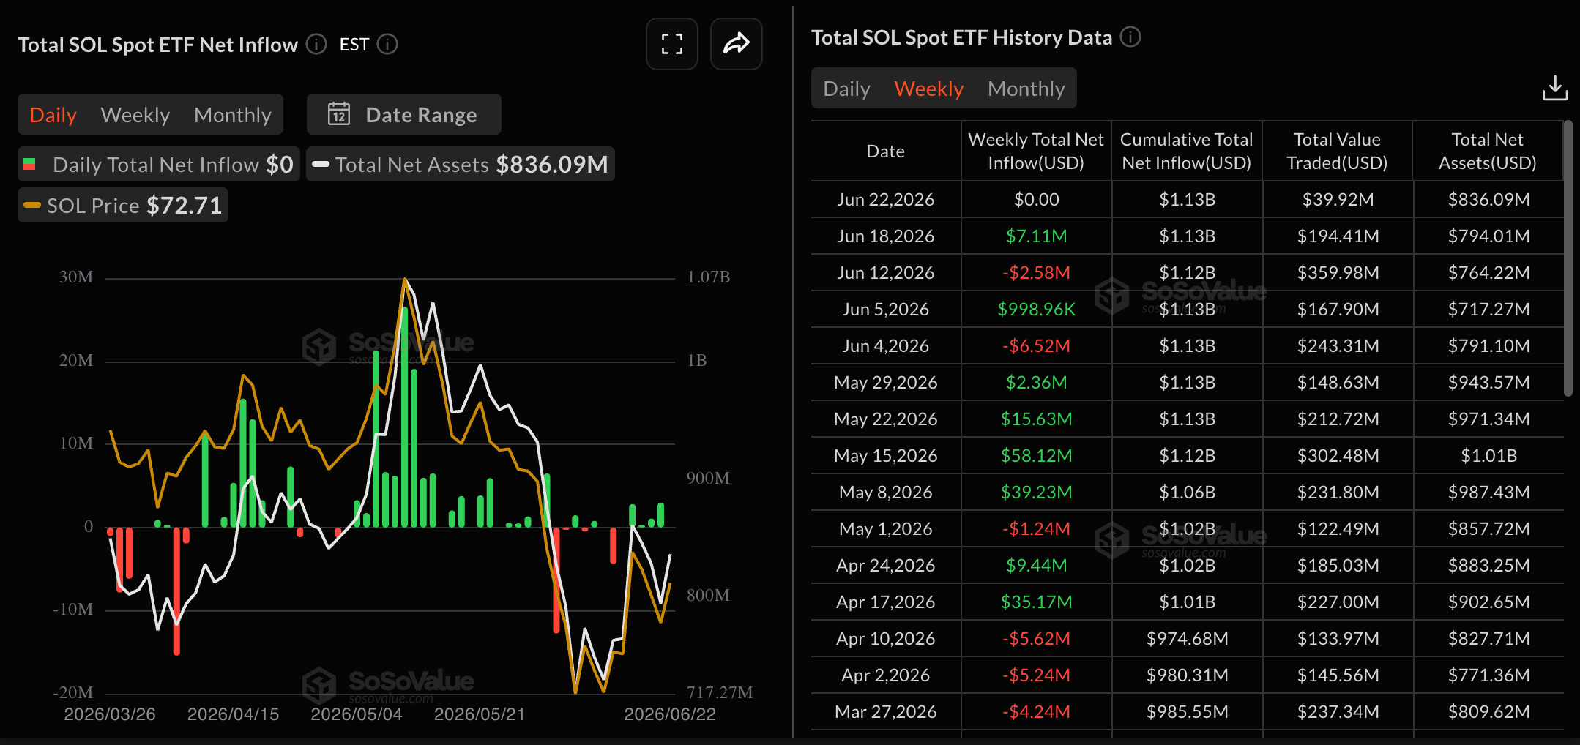
Task: Click the $15.63M inflow value
Action: tap(1036, 419)
